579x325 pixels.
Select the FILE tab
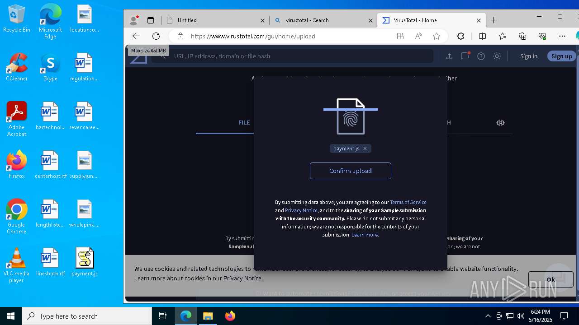click(244, 122)
